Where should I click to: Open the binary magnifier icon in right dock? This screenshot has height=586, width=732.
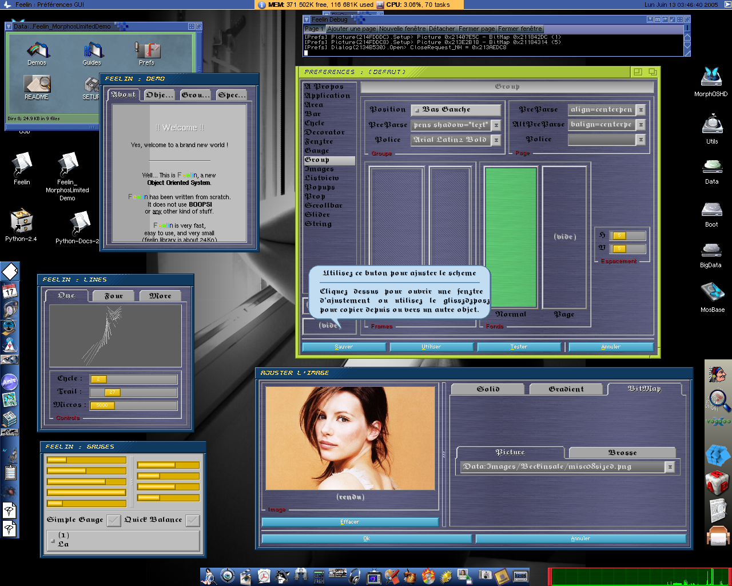(718, 401)
